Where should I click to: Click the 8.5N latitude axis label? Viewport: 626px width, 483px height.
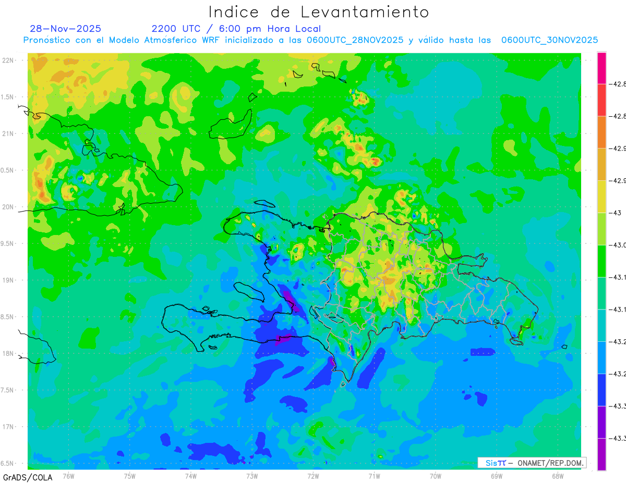(x=8, y=317)
